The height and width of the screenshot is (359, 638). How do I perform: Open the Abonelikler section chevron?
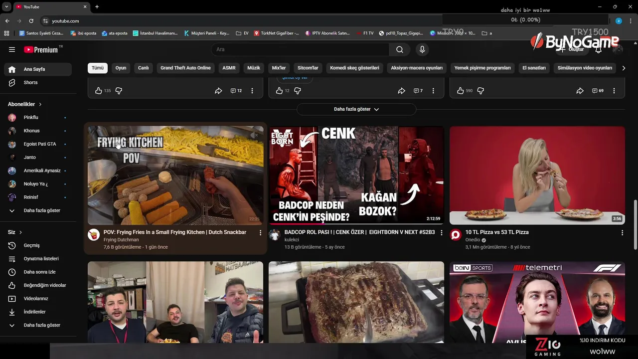pyautogui.click(x=40, y=104)
